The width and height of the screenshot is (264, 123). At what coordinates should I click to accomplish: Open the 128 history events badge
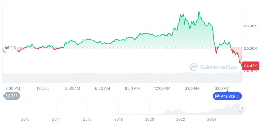[12, 96]
